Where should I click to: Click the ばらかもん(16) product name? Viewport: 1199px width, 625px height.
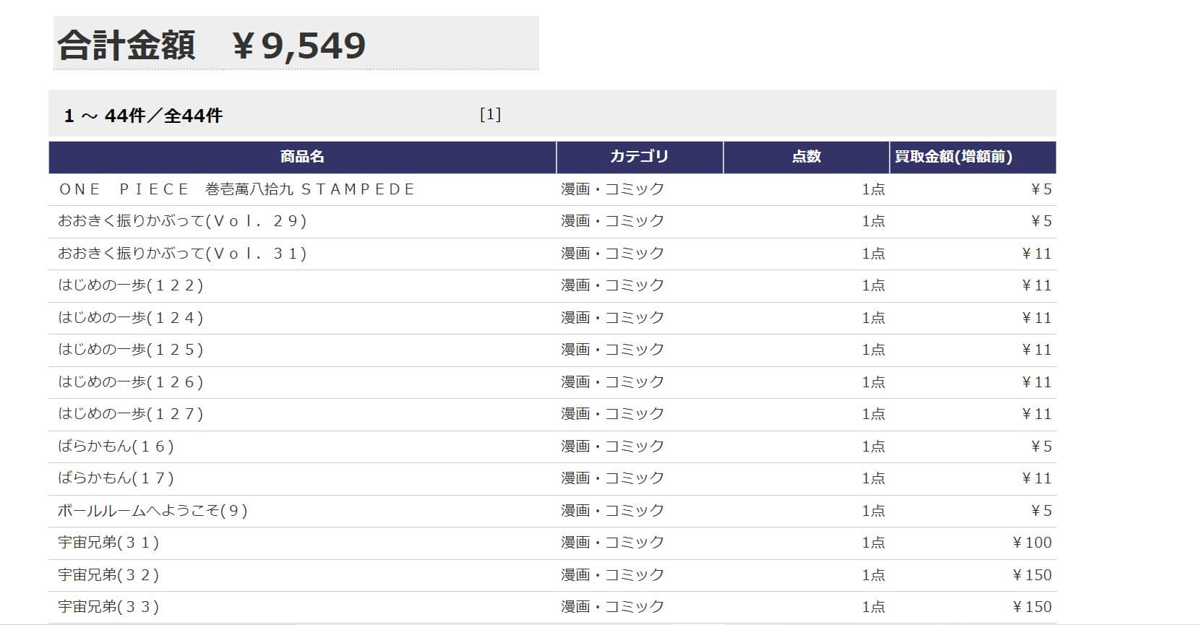pyautogui.click(x=116, y=447)
